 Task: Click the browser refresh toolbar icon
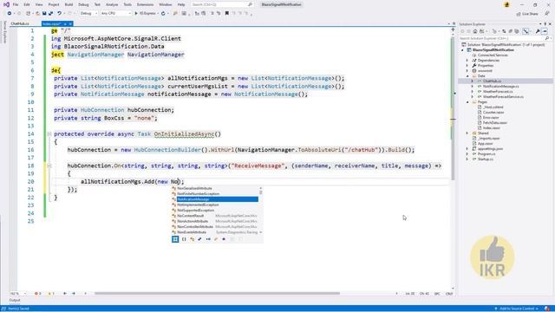pos(163,14)
